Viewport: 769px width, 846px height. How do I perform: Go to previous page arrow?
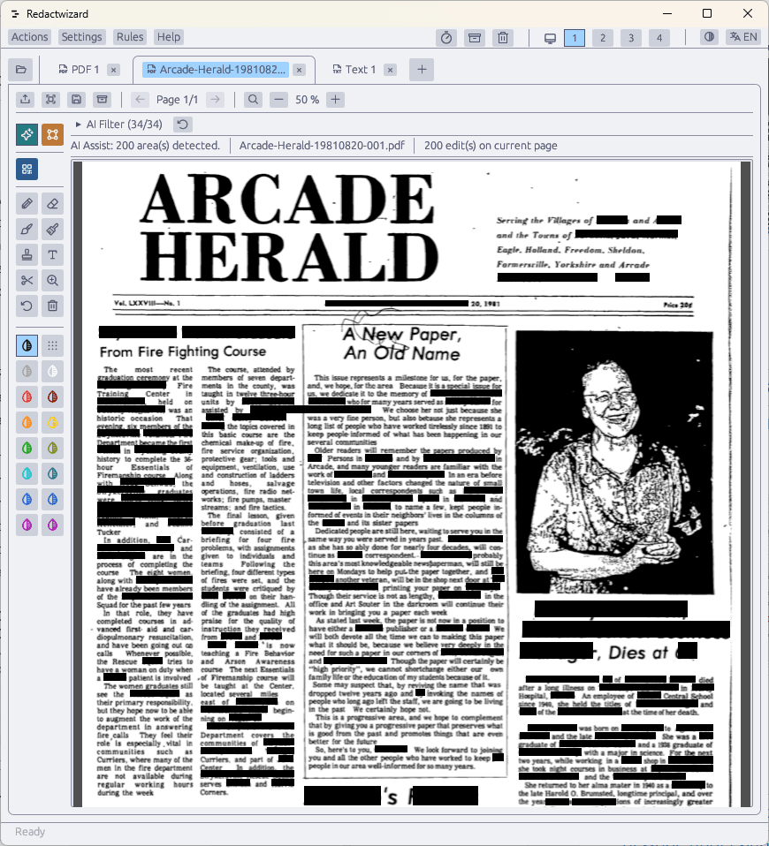(140, 99)
